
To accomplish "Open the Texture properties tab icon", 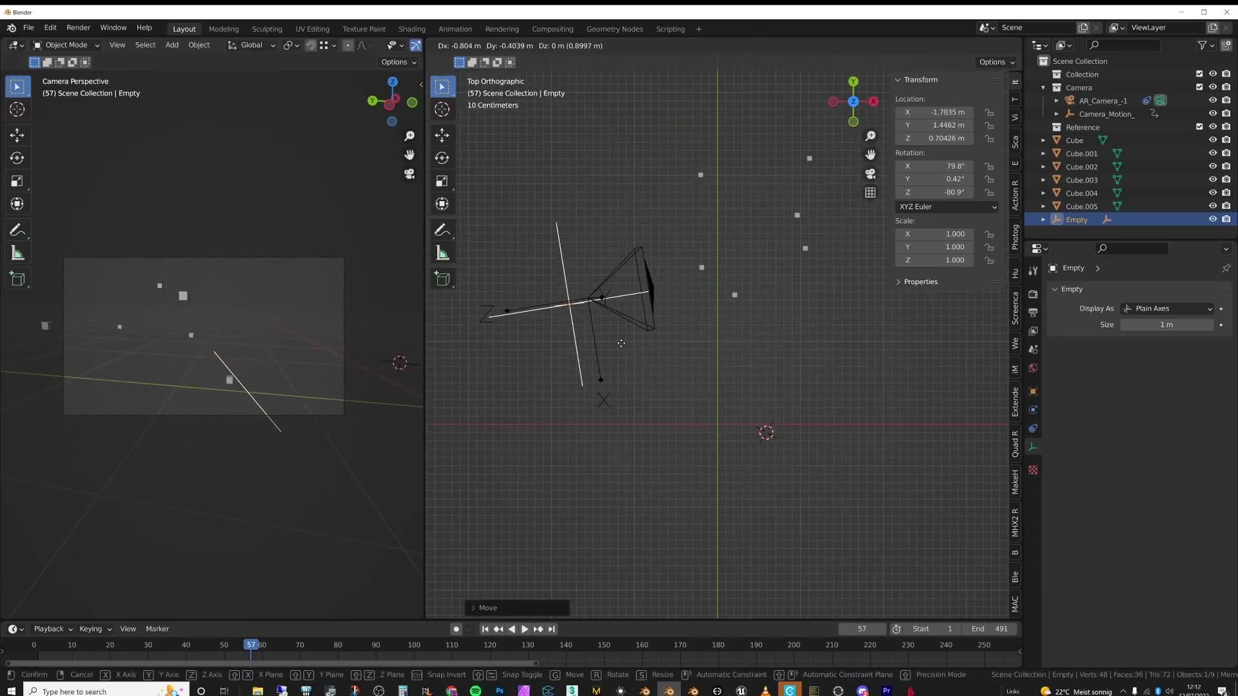I will tap(1033, 470).
